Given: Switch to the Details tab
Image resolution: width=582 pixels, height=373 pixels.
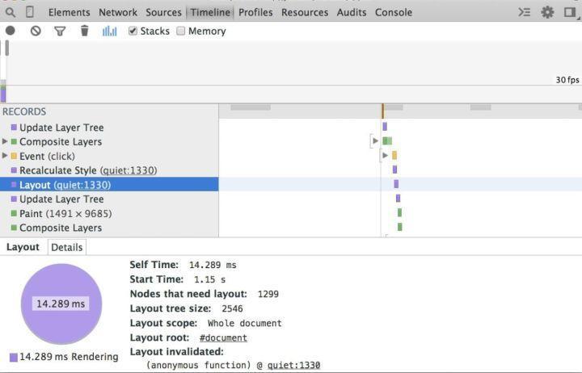Looking at the screenshot, I should coord(67,247).
